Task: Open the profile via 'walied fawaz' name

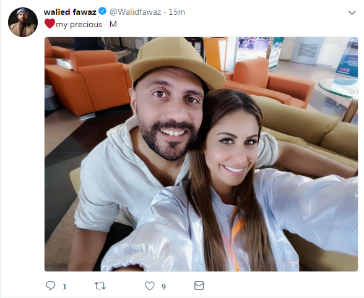Action: (x=70, y=12)
